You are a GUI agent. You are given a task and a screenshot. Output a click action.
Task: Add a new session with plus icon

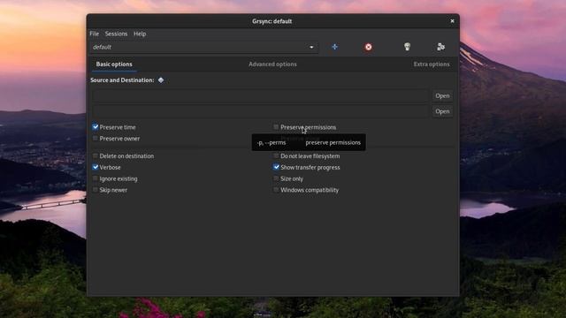(x=334, y=47)
